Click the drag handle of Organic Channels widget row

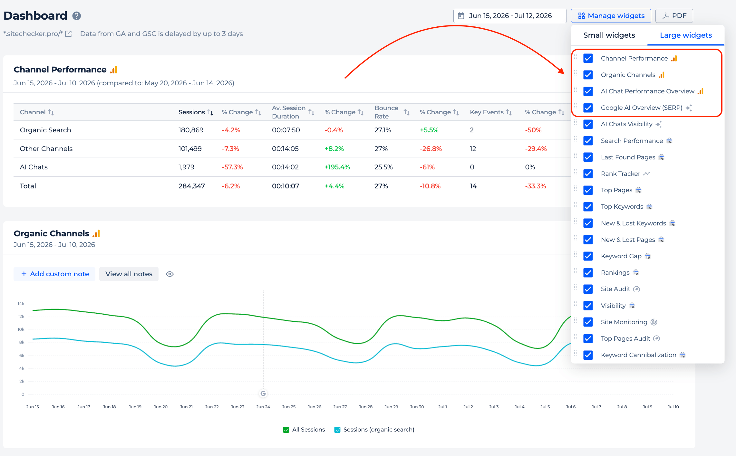(x=576, y=73)
